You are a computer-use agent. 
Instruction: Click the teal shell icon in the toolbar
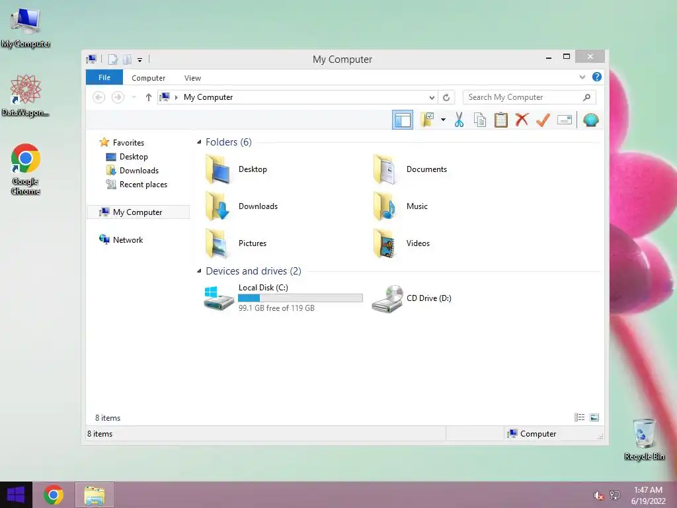click(x=590, y=120)
